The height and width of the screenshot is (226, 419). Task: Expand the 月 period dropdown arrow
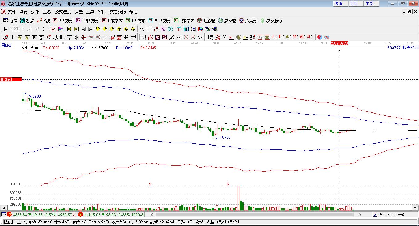click(10, 29)
